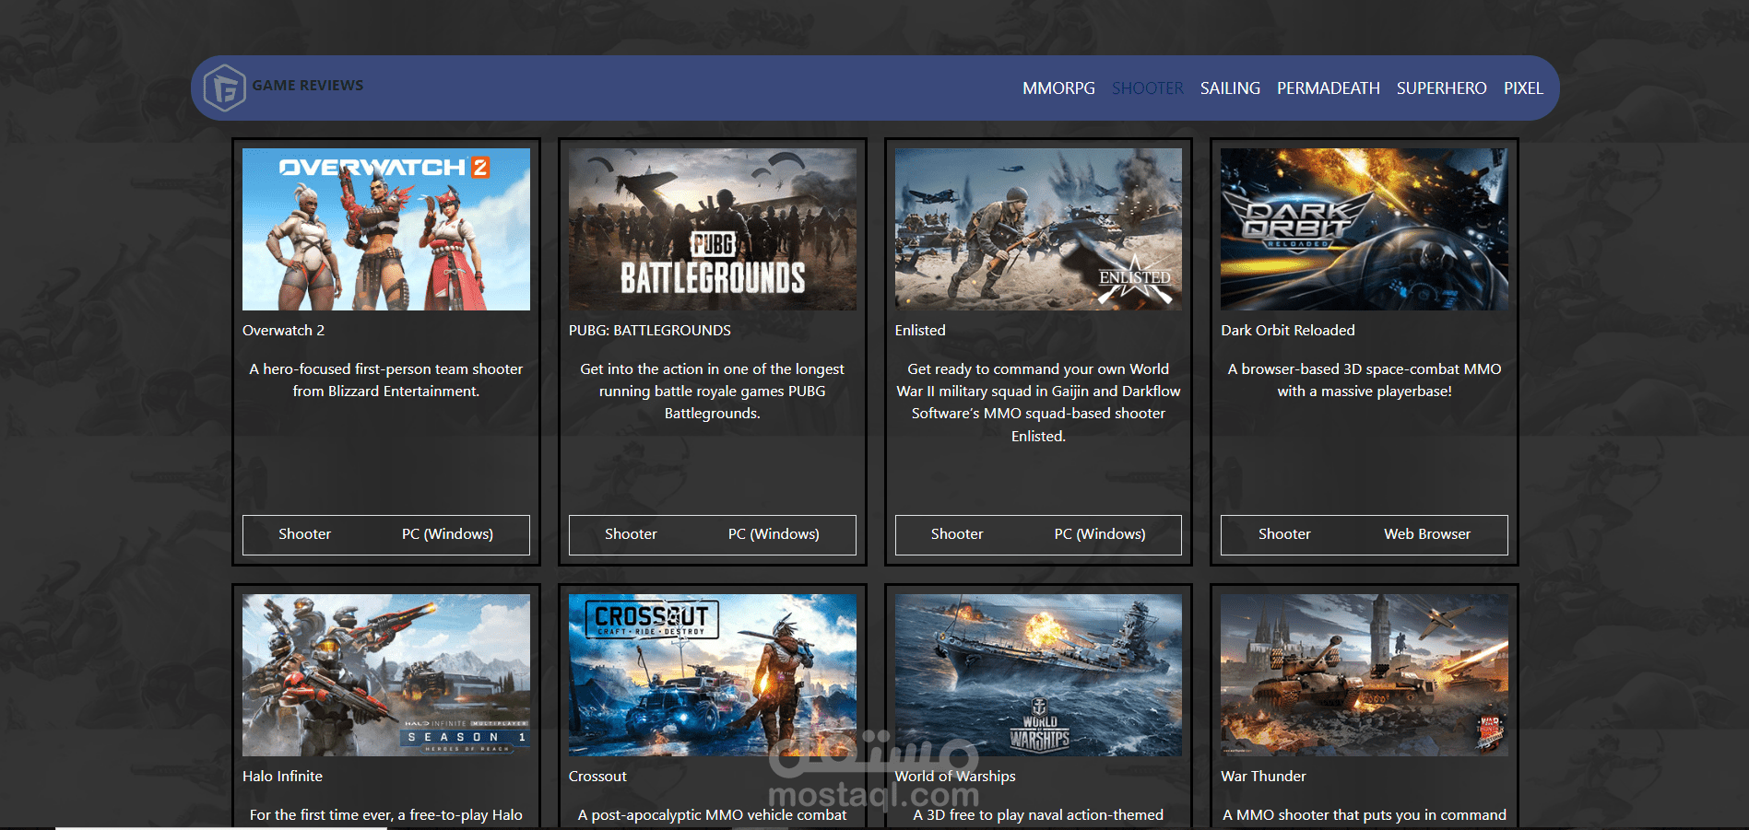Select the Shooter nav item

click(x=1147, y=88)
